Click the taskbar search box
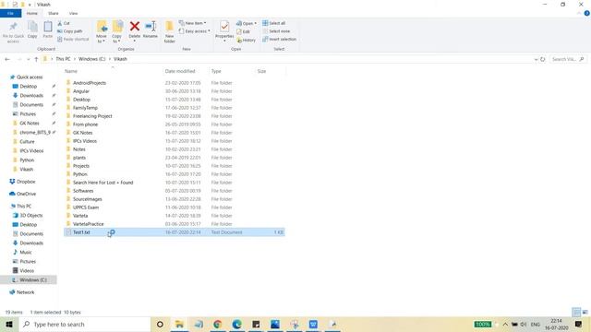591x332 pixels. tap(84, 324)
